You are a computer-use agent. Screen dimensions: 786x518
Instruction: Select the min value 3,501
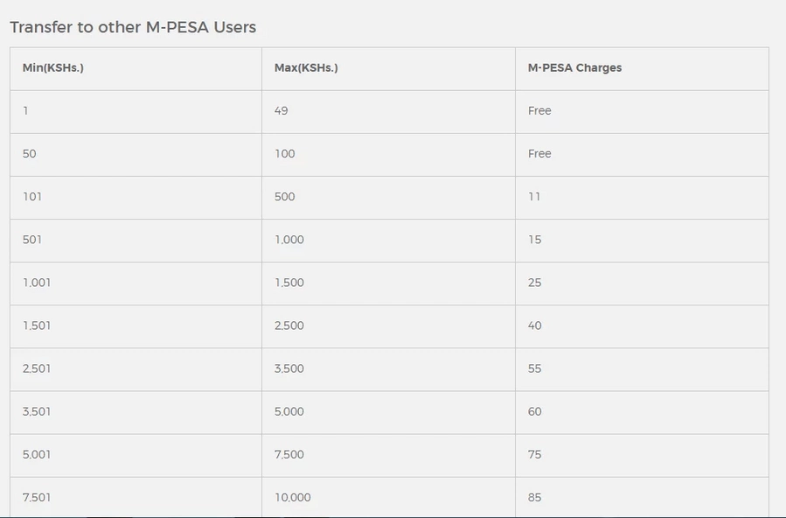pos(37,412)
